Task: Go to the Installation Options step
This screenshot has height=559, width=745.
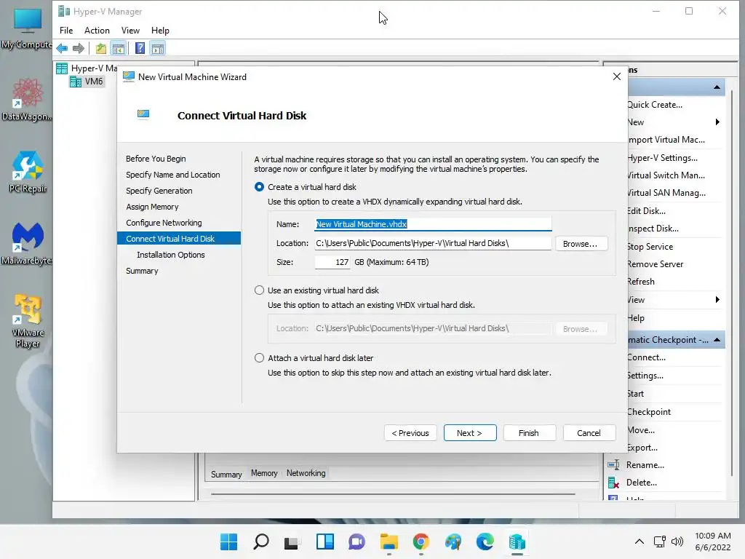Action: click(x=170, y=255)
